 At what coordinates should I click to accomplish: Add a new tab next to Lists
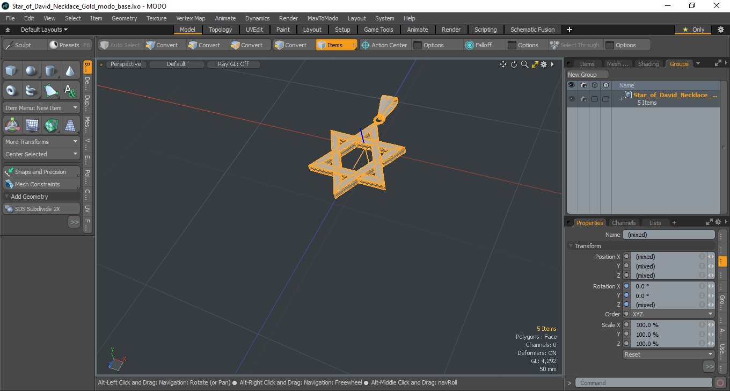674,222
